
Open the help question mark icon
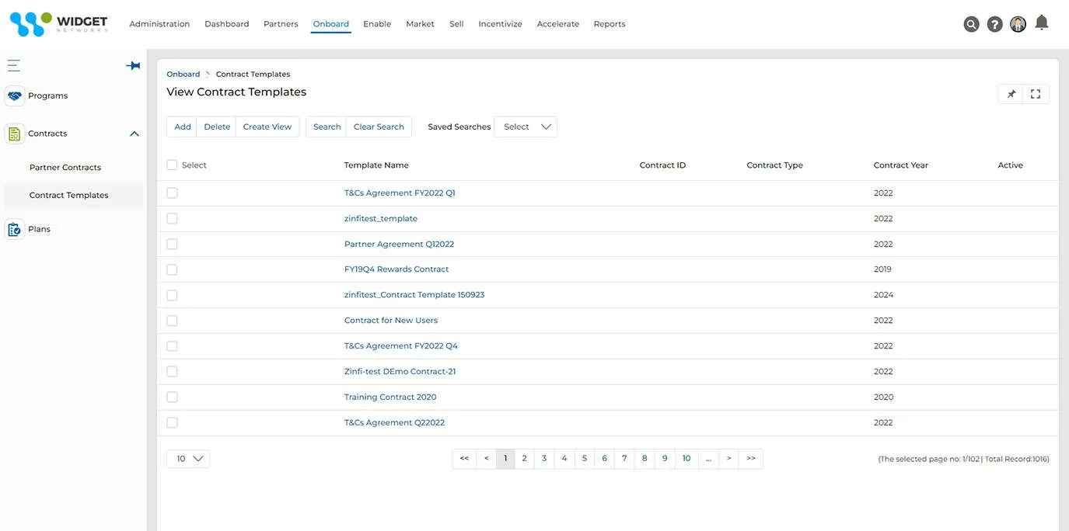994,24
